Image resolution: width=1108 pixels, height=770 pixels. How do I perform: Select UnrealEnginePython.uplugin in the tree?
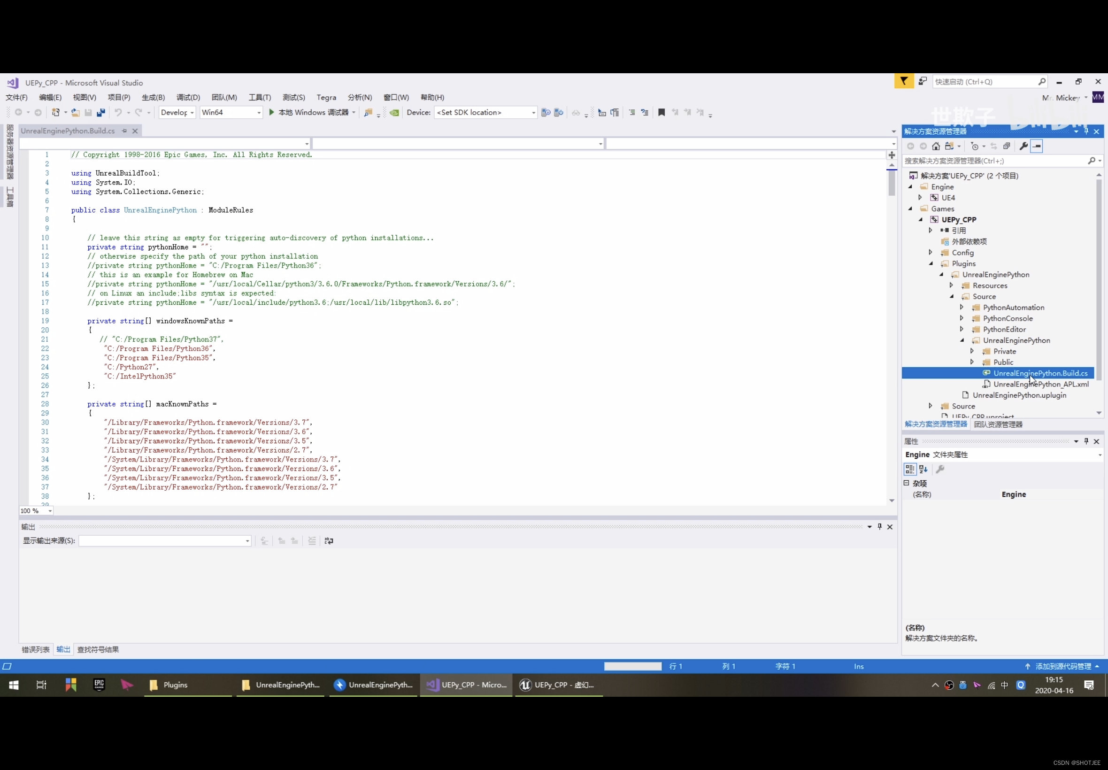click(1019, 395)
